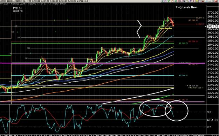The width and height of the screenshot is (219, 136).
Task: Click the round clock-like toolbar icon
Action: pyautogui.click(x=181, y=1)
